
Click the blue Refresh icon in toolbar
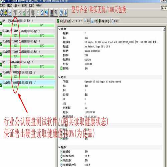point(2,12)
